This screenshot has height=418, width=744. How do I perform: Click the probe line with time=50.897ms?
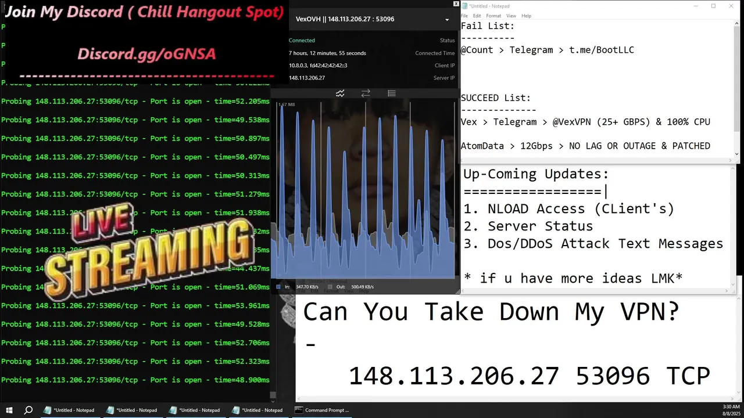click(135, 139)
